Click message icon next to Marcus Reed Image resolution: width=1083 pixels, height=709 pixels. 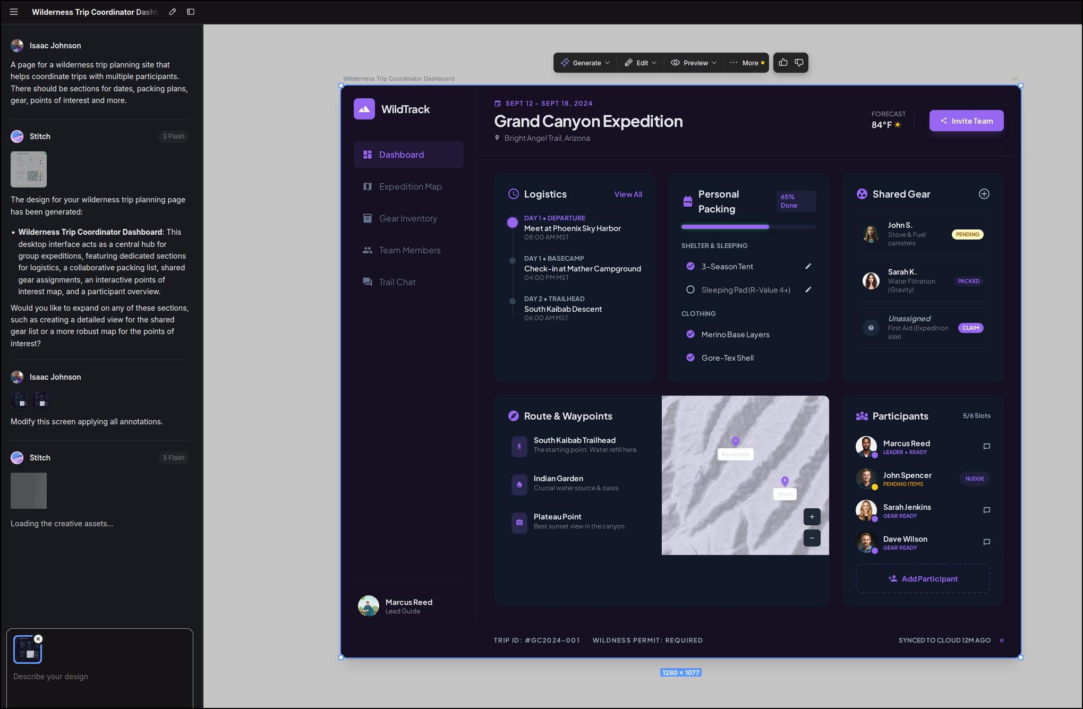[x=986, y=447]
